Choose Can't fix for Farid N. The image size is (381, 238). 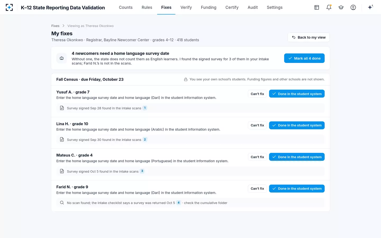click(x=257, y=189)
